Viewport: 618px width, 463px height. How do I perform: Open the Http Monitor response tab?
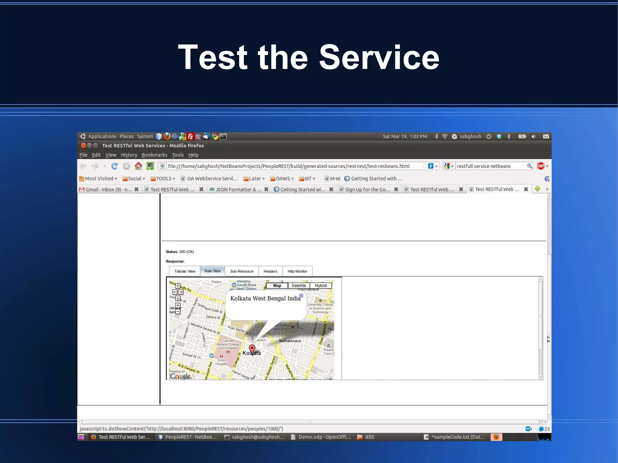(297, 271)
